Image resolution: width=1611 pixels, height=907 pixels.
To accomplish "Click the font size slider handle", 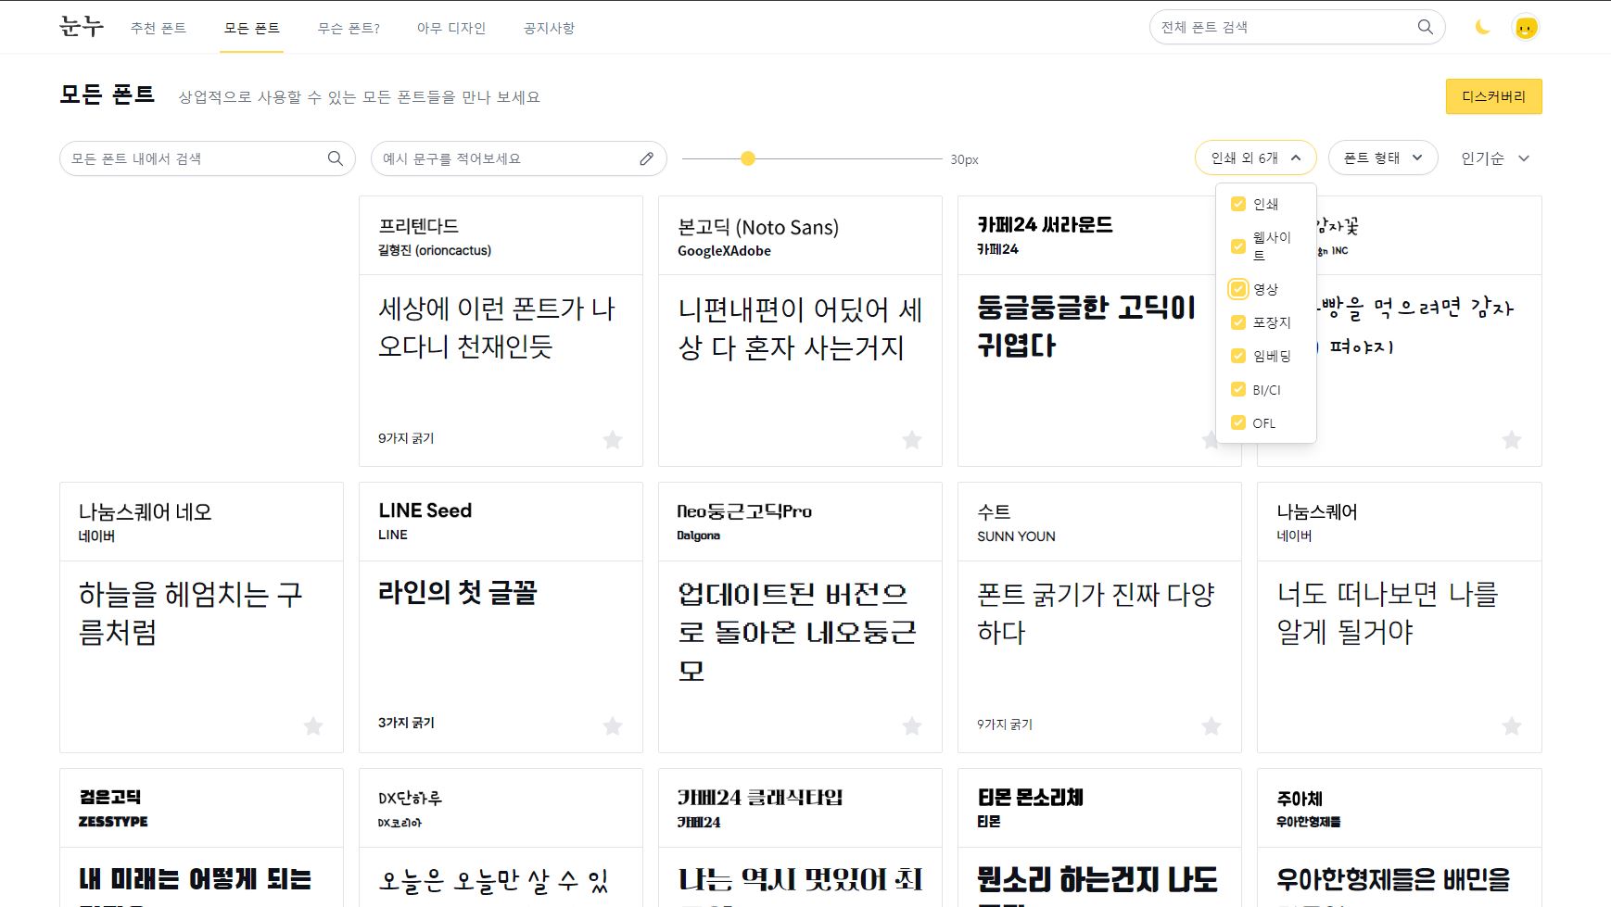I will pyautogui.click(x=747, y=158).
